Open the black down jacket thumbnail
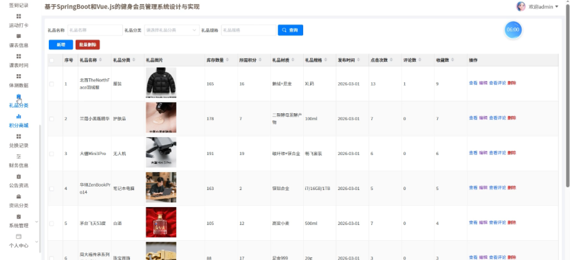Image resolution: width=570 pixels, height=260 pixels. [161, 83]
